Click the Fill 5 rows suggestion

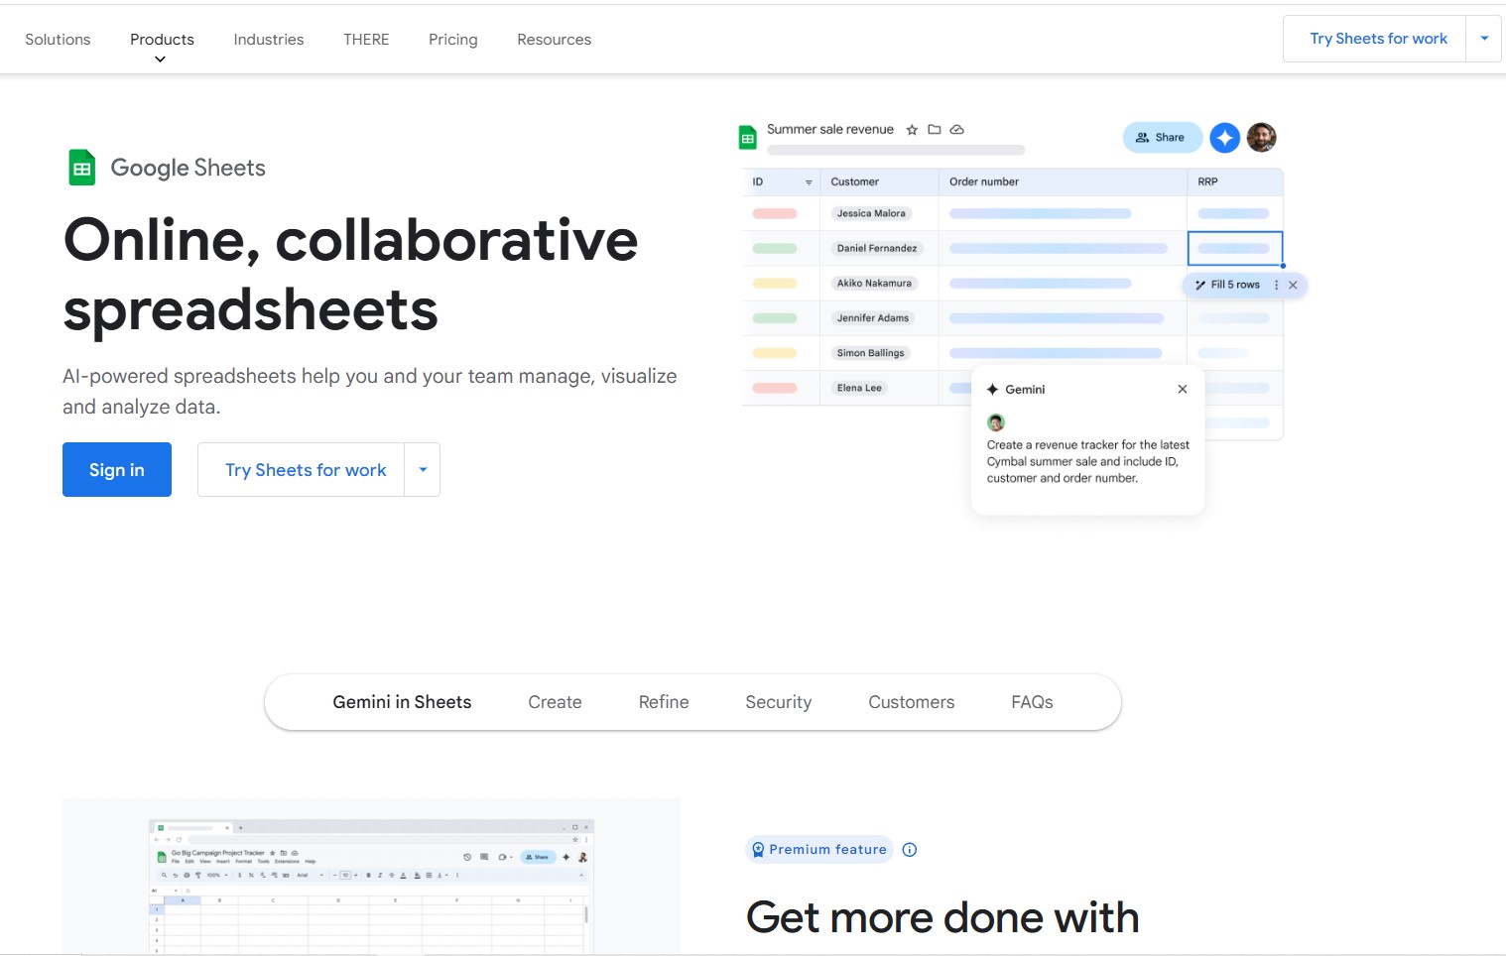(1228, 285)
